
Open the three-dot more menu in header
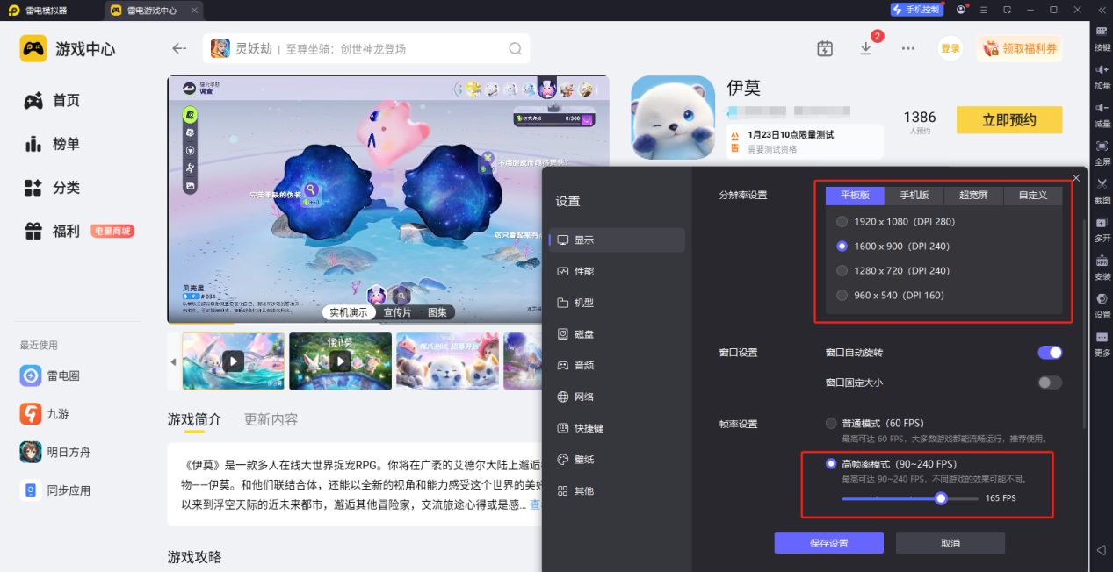(908, 48)
